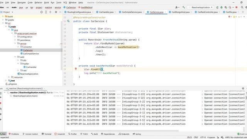Click the Debug bug icon in toolbar
The width and height of the screenshot is (247, 139).
tap(221, 7)
